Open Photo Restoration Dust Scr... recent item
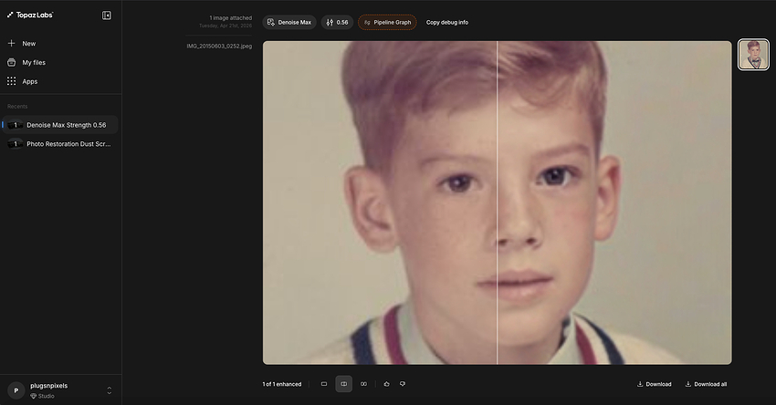This screenshot has height=405, width=776. point(60,144)
